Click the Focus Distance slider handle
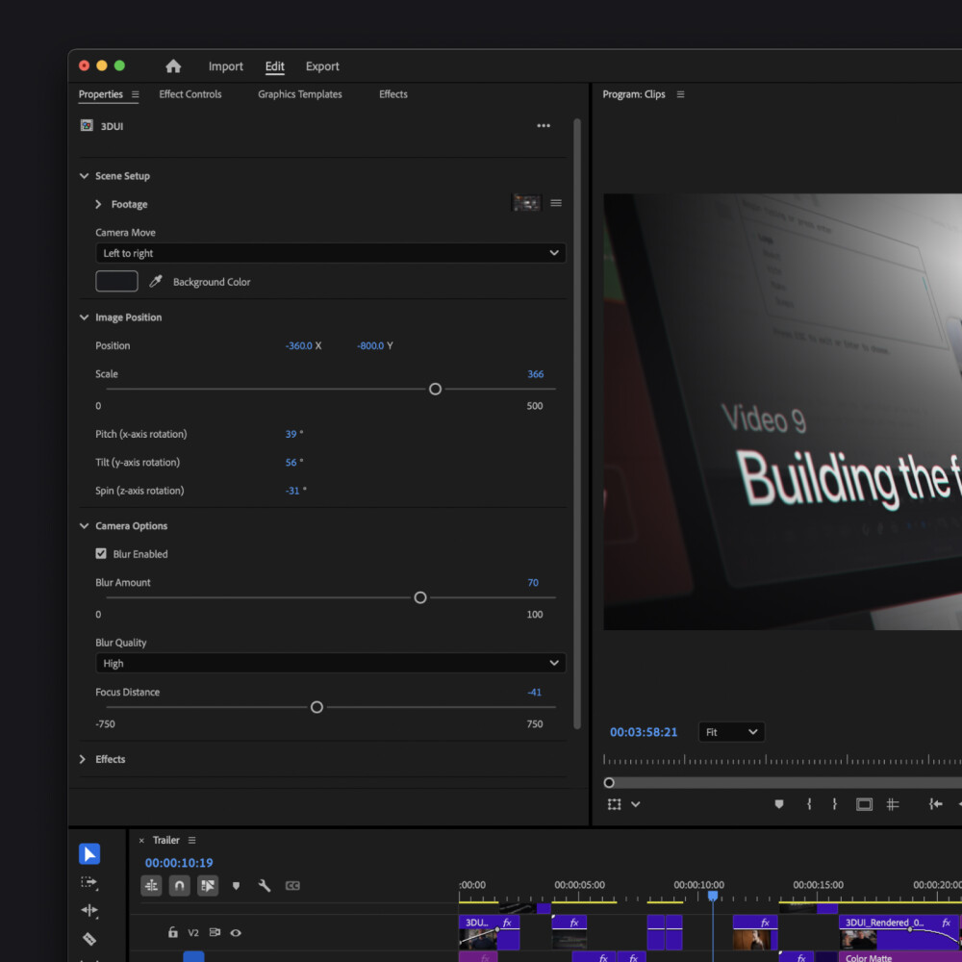962x962 pixels. coord(316,707)
